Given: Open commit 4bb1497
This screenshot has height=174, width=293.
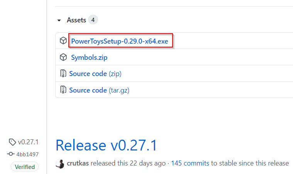Looking at the screenshot, I should coord(27,154).
